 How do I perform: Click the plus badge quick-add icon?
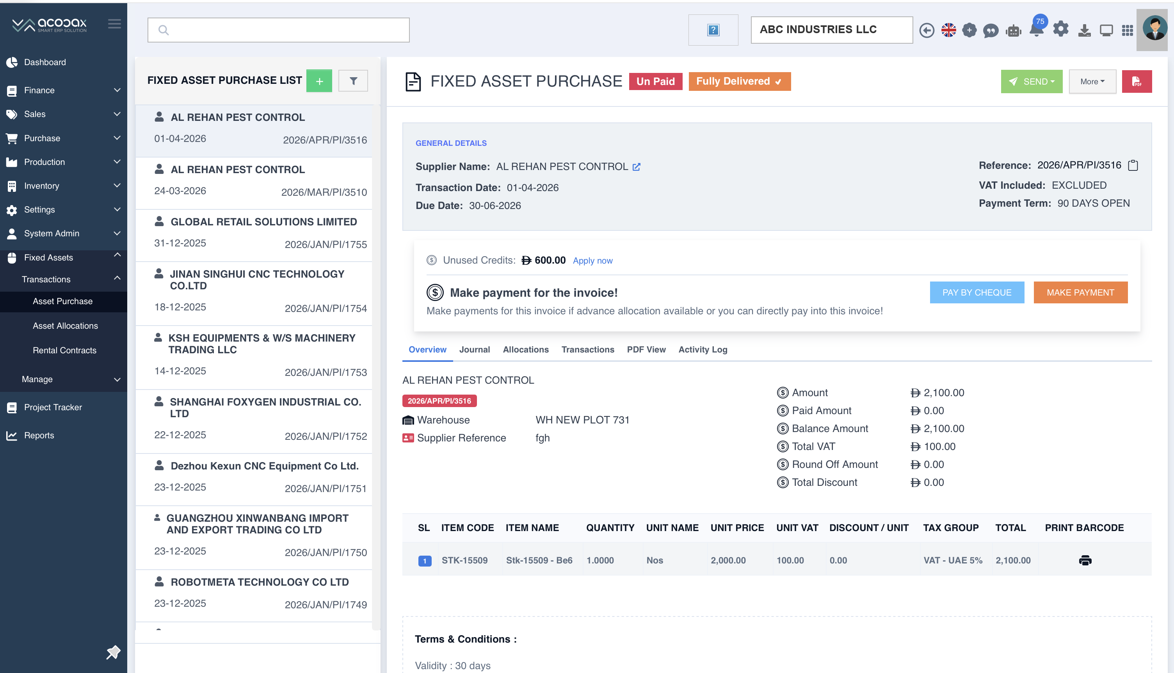pos(969,30)
